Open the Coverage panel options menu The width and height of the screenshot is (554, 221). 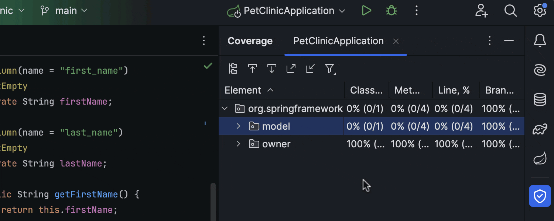coord(489,41)
